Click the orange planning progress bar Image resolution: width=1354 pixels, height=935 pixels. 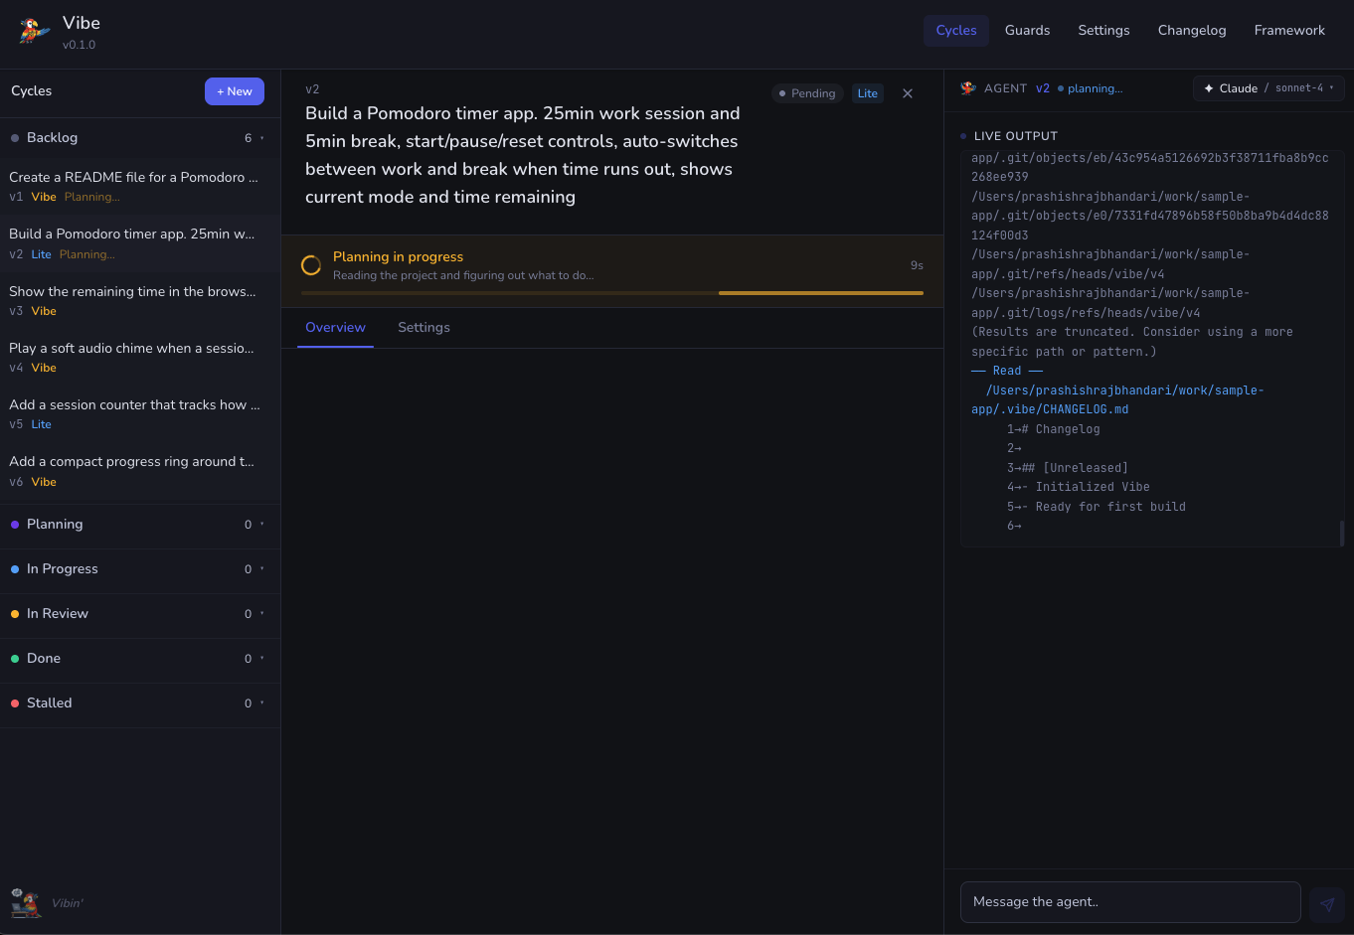(820, 293)
